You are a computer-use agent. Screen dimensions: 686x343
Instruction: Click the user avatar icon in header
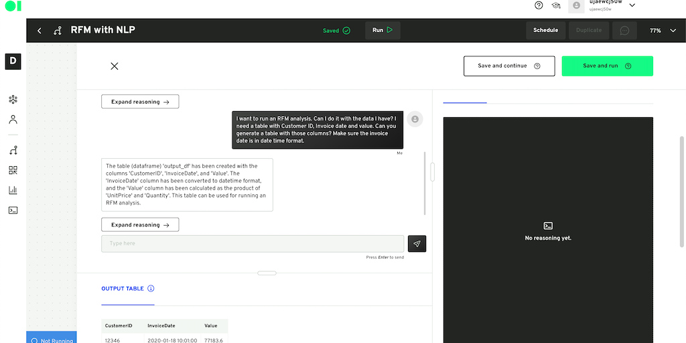(576, 5)
